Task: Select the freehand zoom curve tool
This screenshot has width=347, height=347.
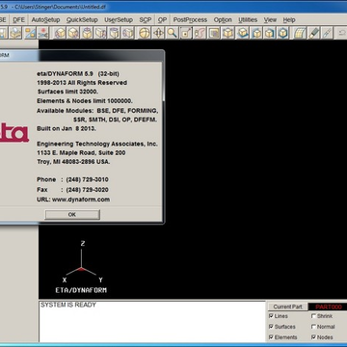Action: coord(200,33)
